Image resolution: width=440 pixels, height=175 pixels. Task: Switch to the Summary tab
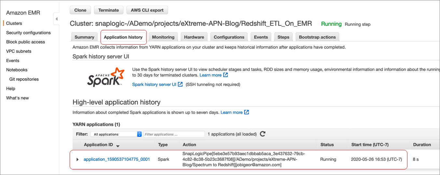tap(84, 37)
